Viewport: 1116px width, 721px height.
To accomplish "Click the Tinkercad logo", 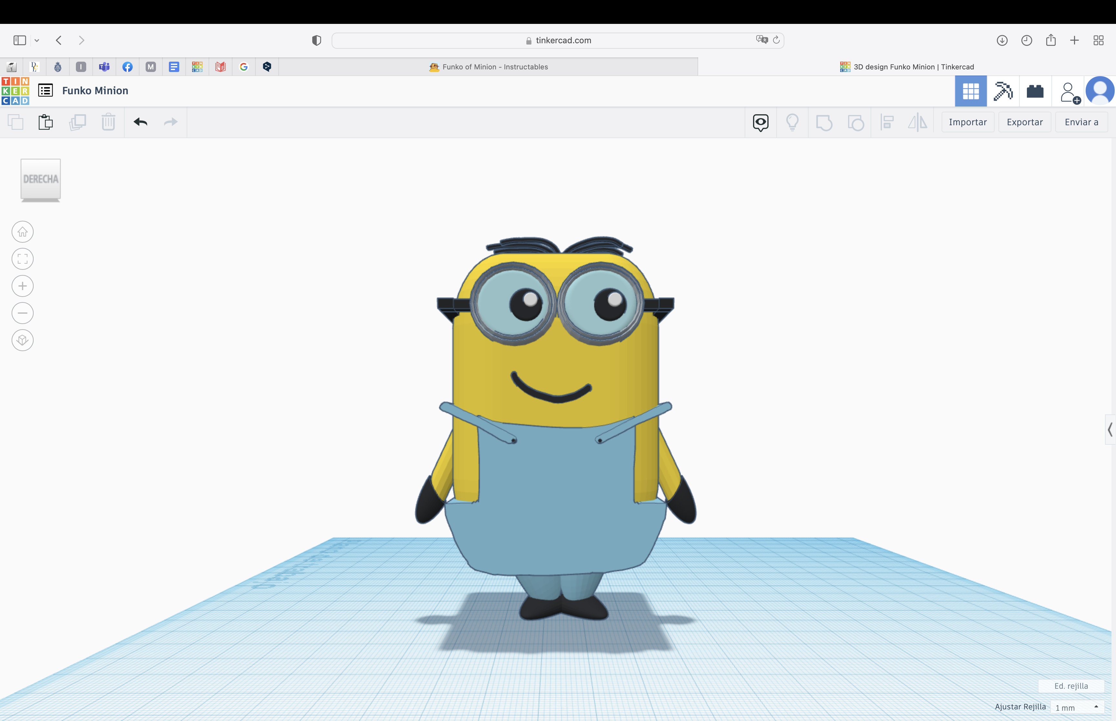I will 15,91.
